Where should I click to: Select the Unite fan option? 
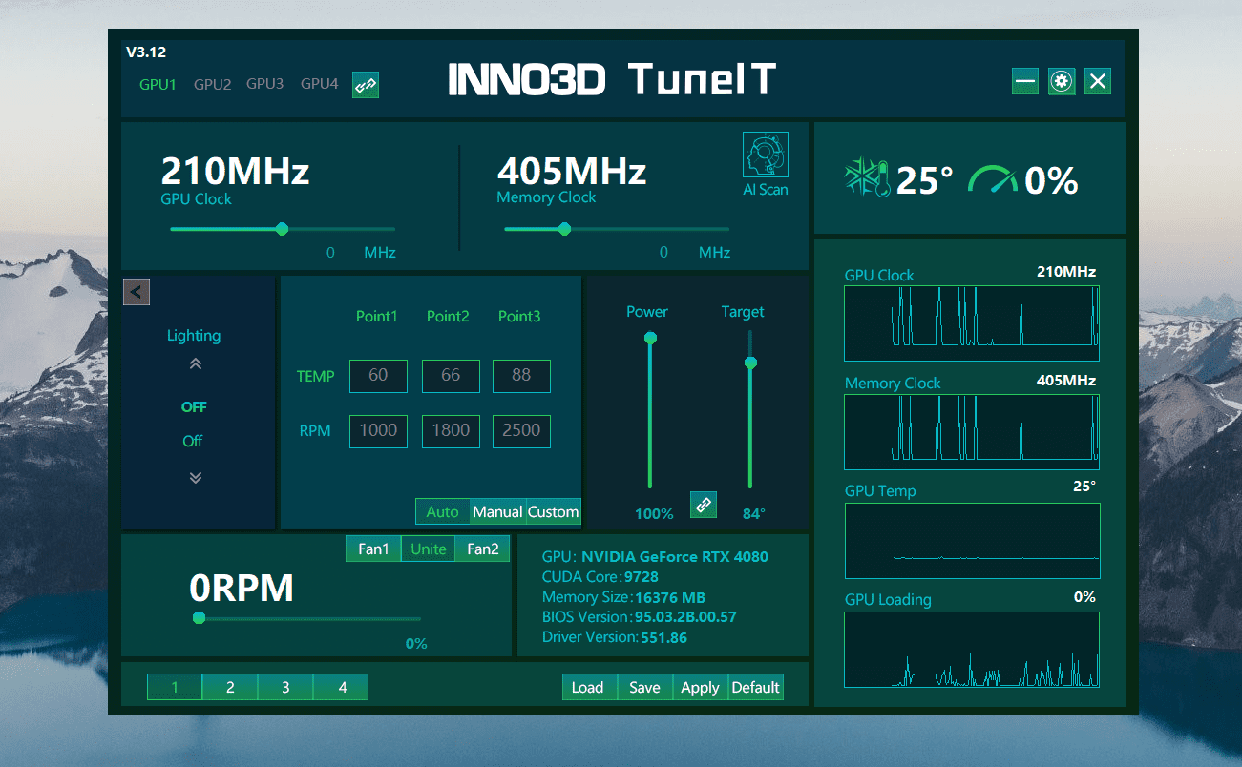(429, 549)
